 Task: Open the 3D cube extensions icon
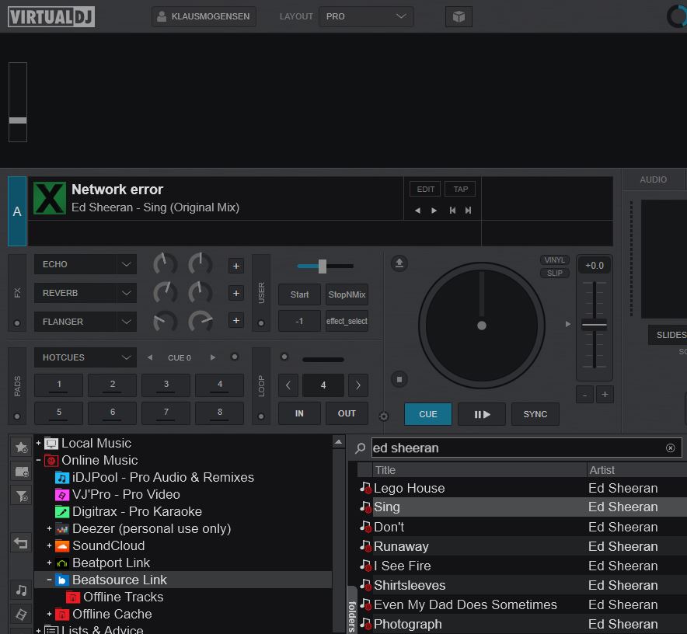(x=459, y=16)
